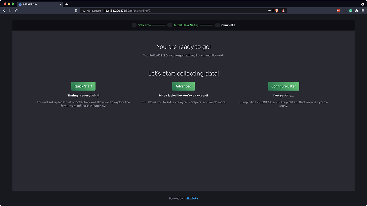Click the address bar URL field
The width and height of the screenshot is (367, 206).
(x=183, y=11)
